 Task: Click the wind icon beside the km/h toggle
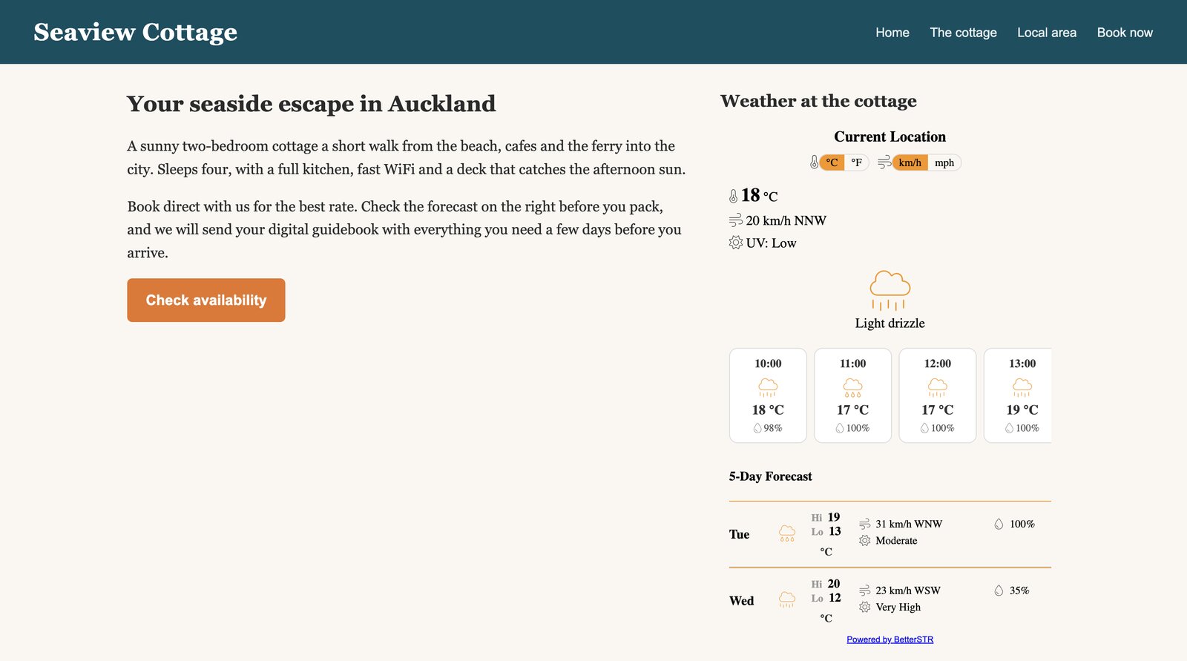884,162
